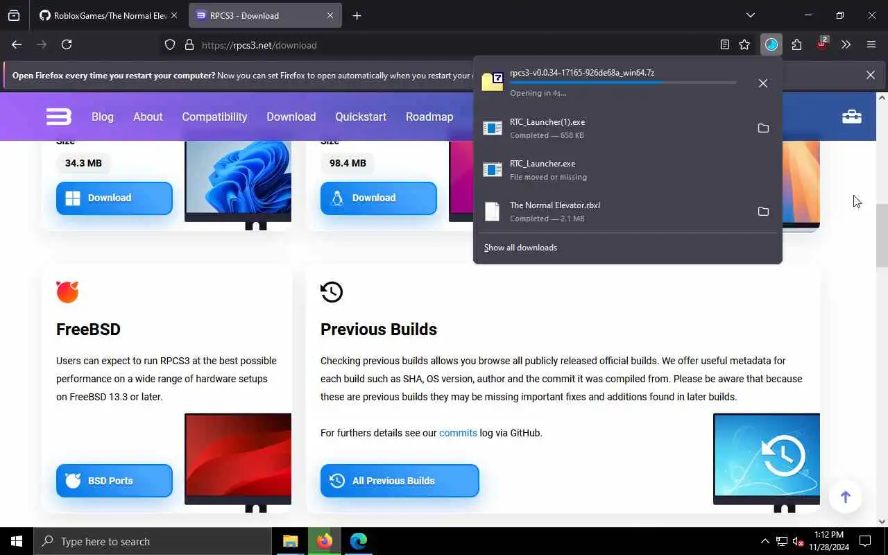Click the briefcase toolbox icon in navbar
Screen dimensions: 888x555
(x=852, y=117)
